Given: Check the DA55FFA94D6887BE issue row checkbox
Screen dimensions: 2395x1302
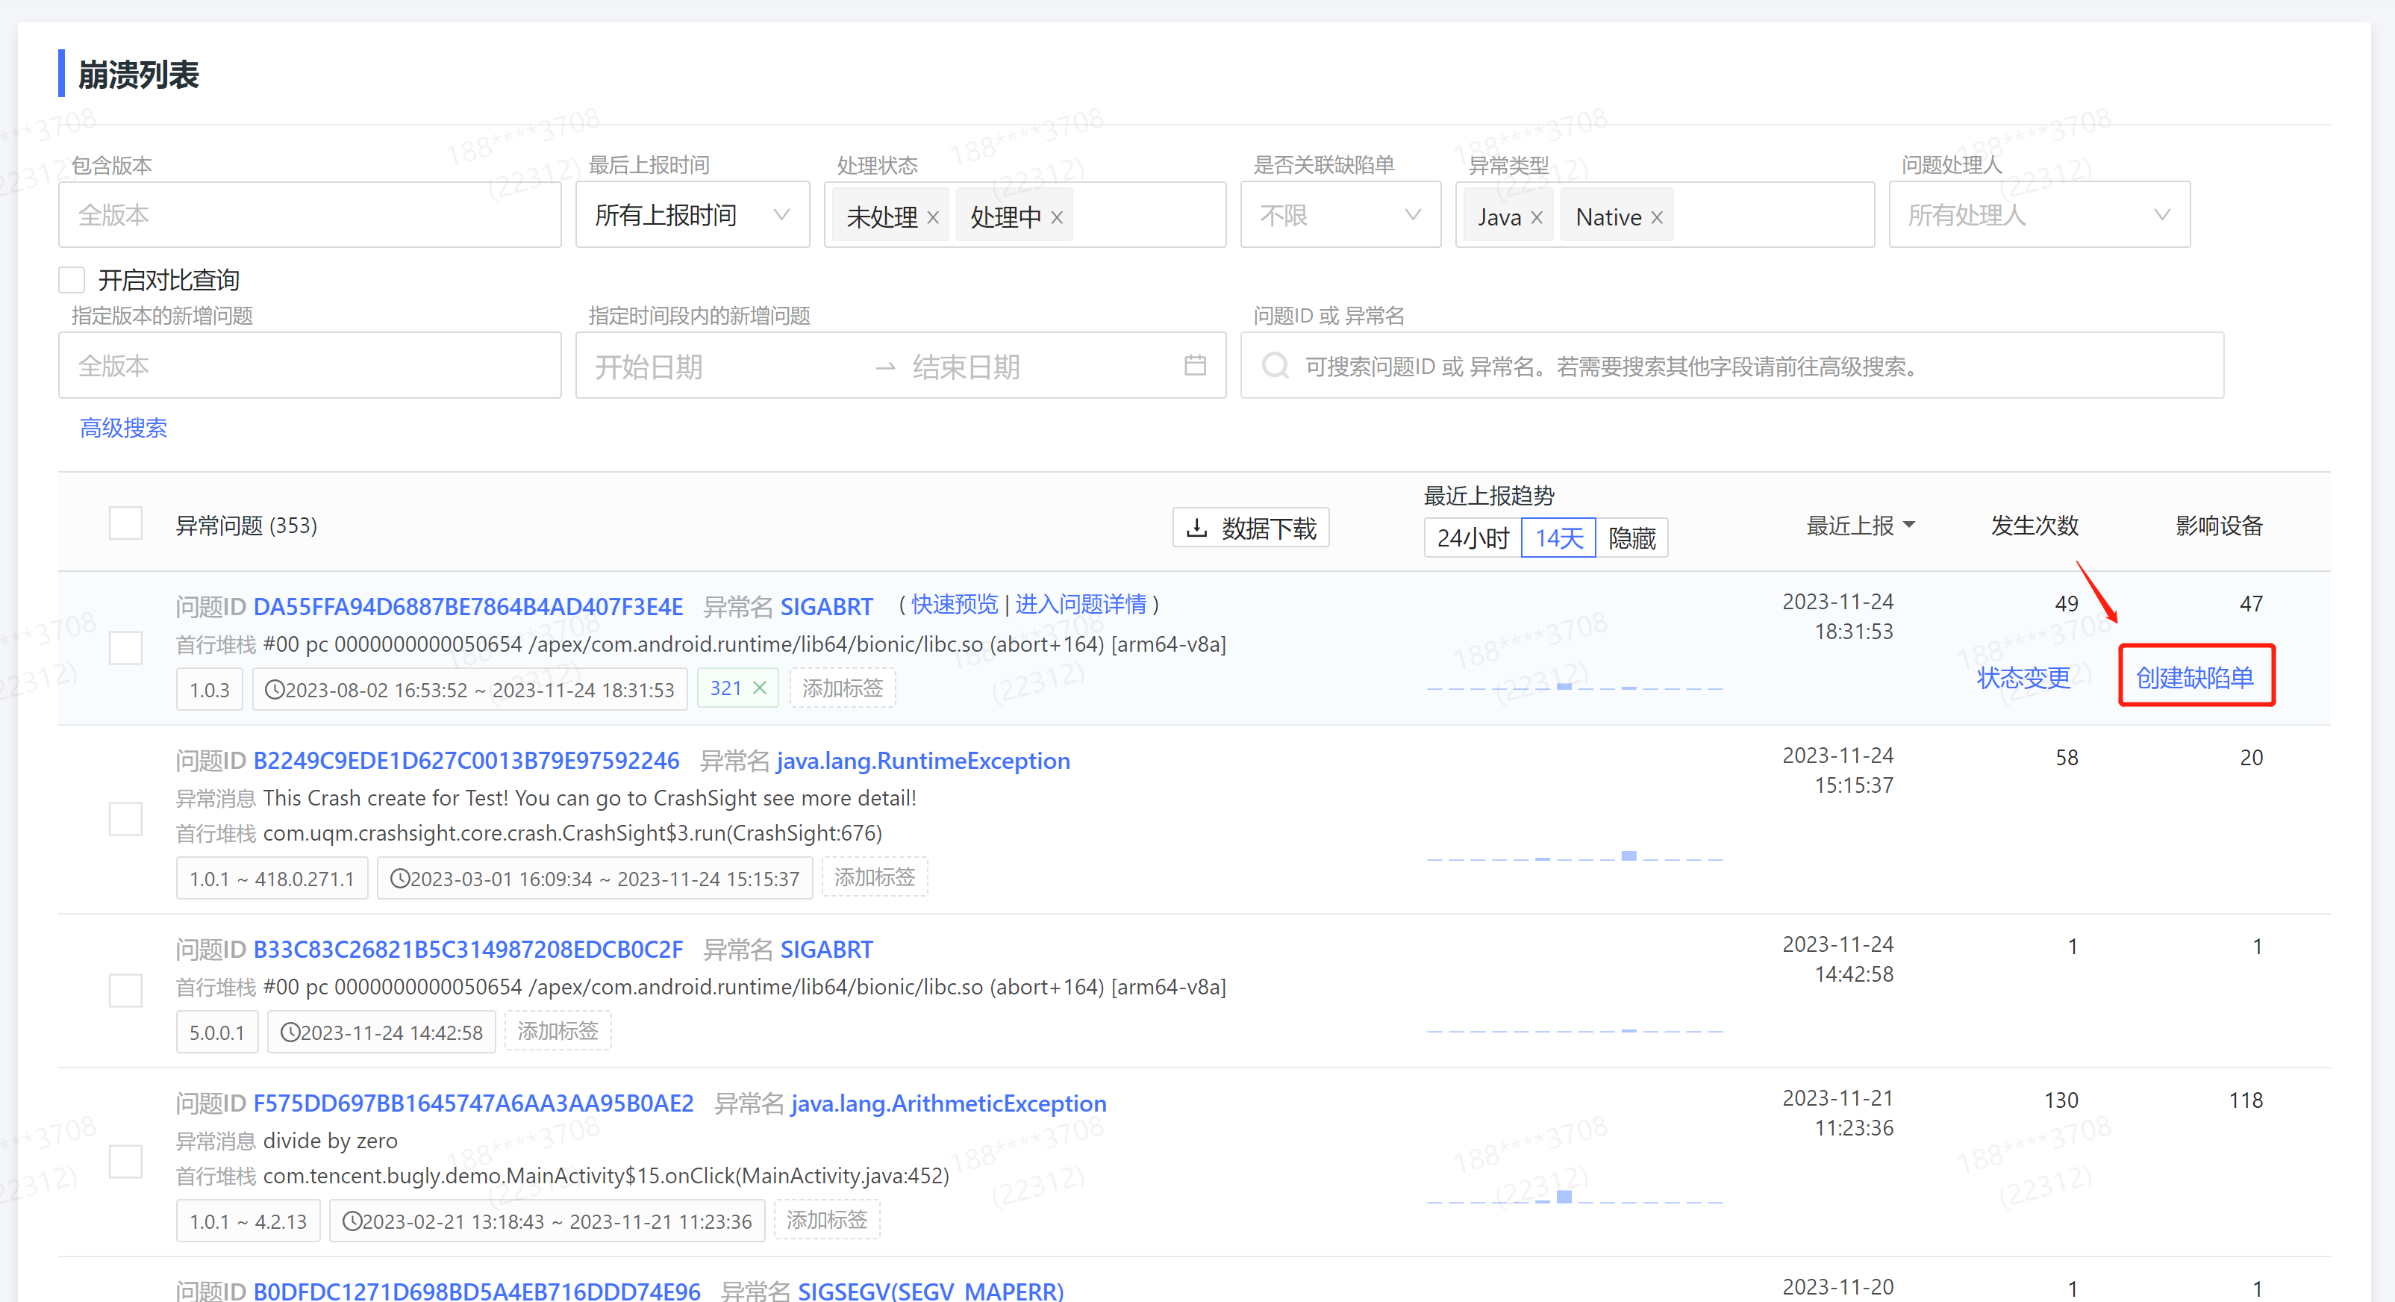Looking at the screenshot, I should [x=125, y=648].
